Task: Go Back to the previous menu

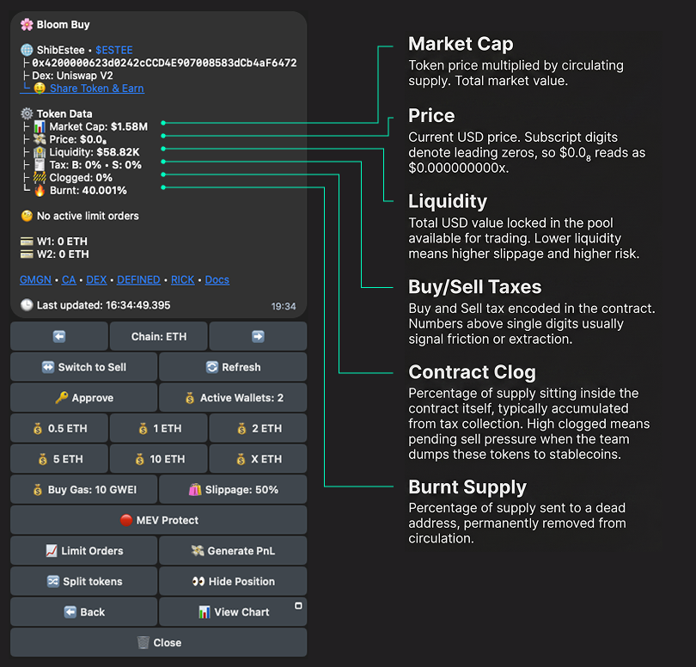Action: 83,612
